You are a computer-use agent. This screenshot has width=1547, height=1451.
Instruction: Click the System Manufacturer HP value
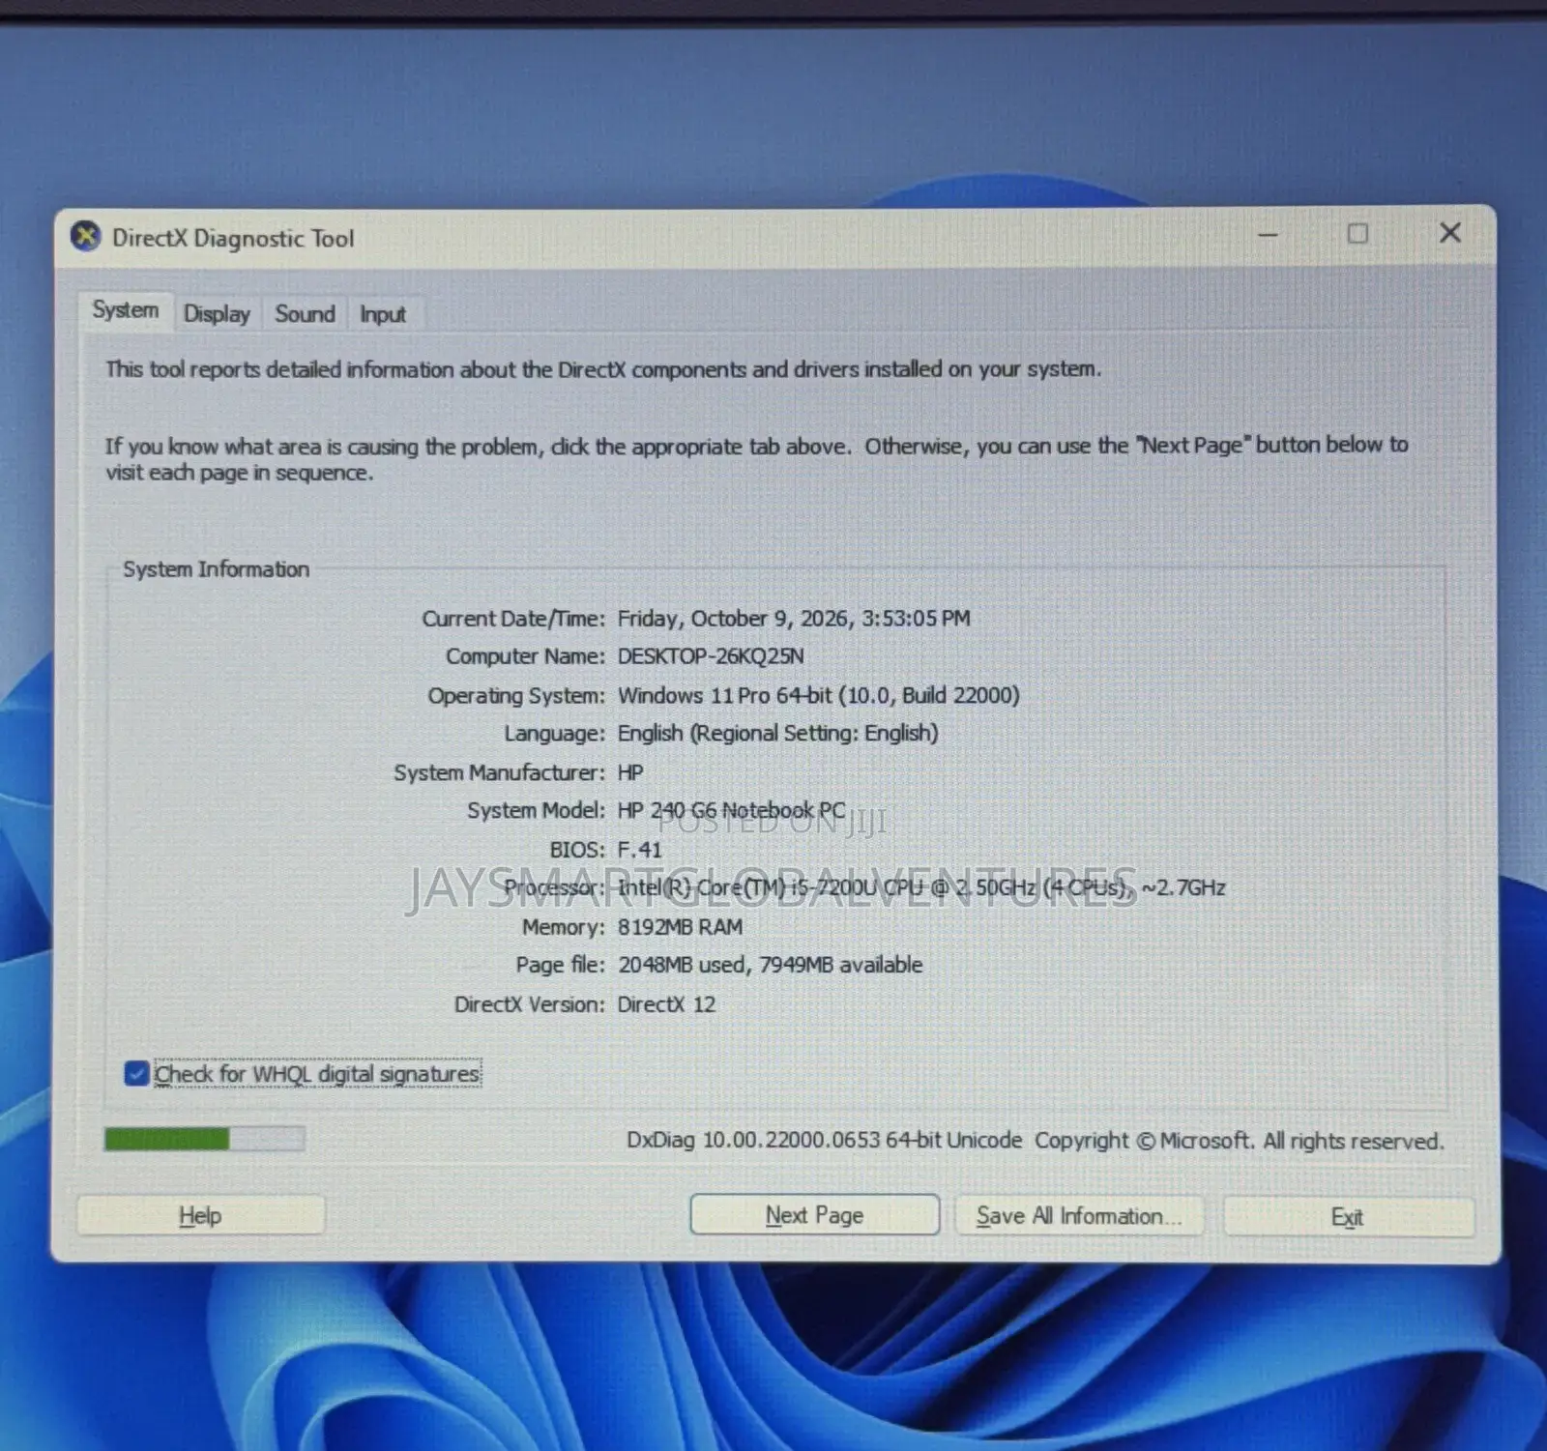tap(629, 772)
